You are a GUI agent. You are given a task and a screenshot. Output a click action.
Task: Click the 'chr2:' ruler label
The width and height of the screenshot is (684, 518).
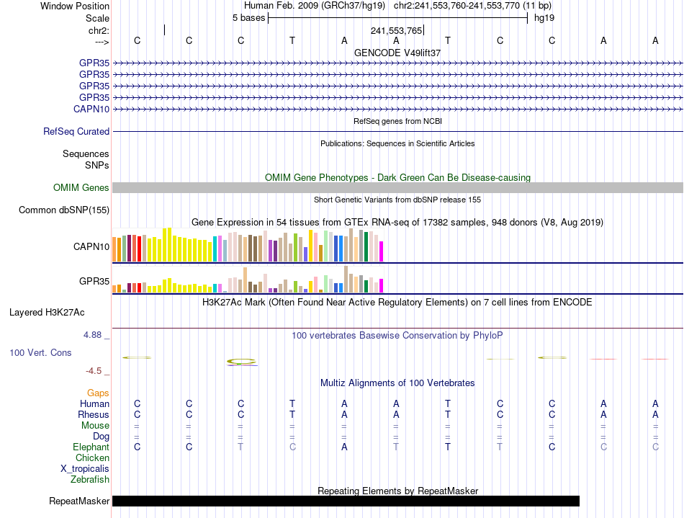(99, 30)
